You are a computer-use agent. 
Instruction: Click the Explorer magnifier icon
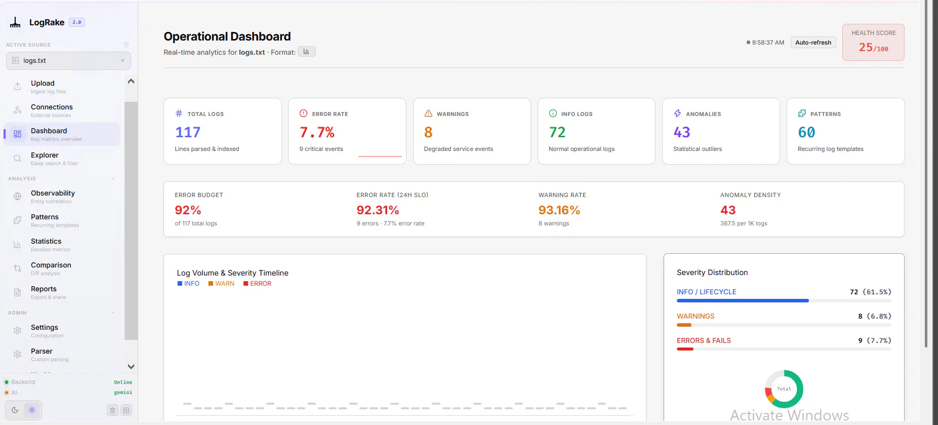coord(17,159)
